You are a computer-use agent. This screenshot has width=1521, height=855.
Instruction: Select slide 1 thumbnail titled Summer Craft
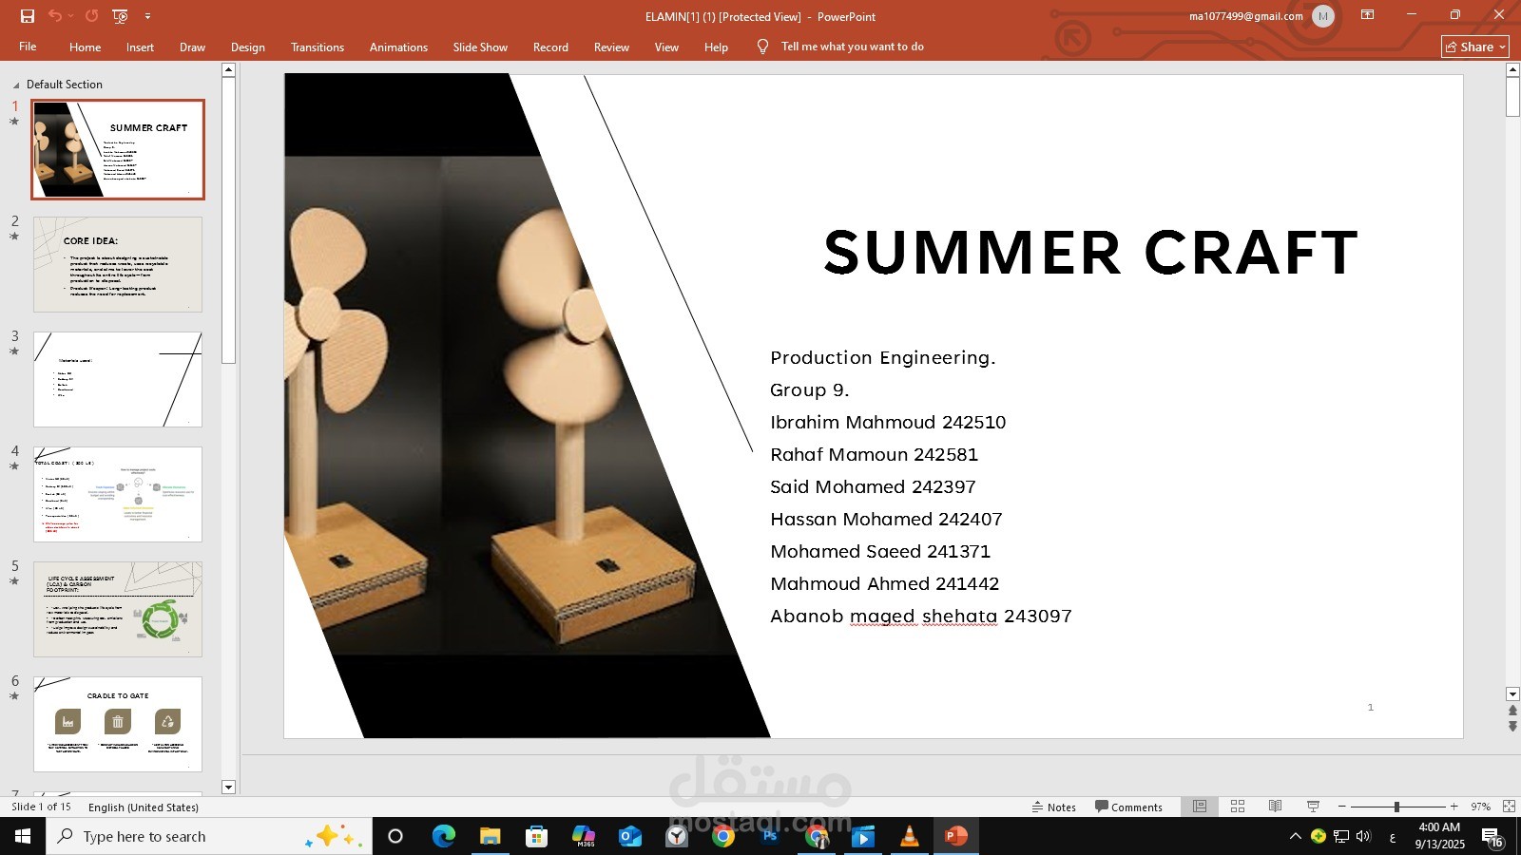(x=118, y=149)
